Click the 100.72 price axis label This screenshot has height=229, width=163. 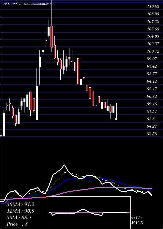(x=153, y=51)
